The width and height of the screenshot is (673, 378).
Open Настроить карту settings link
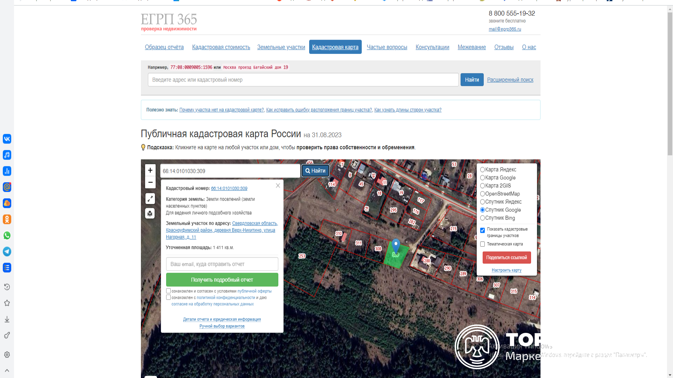click(506, 270)
